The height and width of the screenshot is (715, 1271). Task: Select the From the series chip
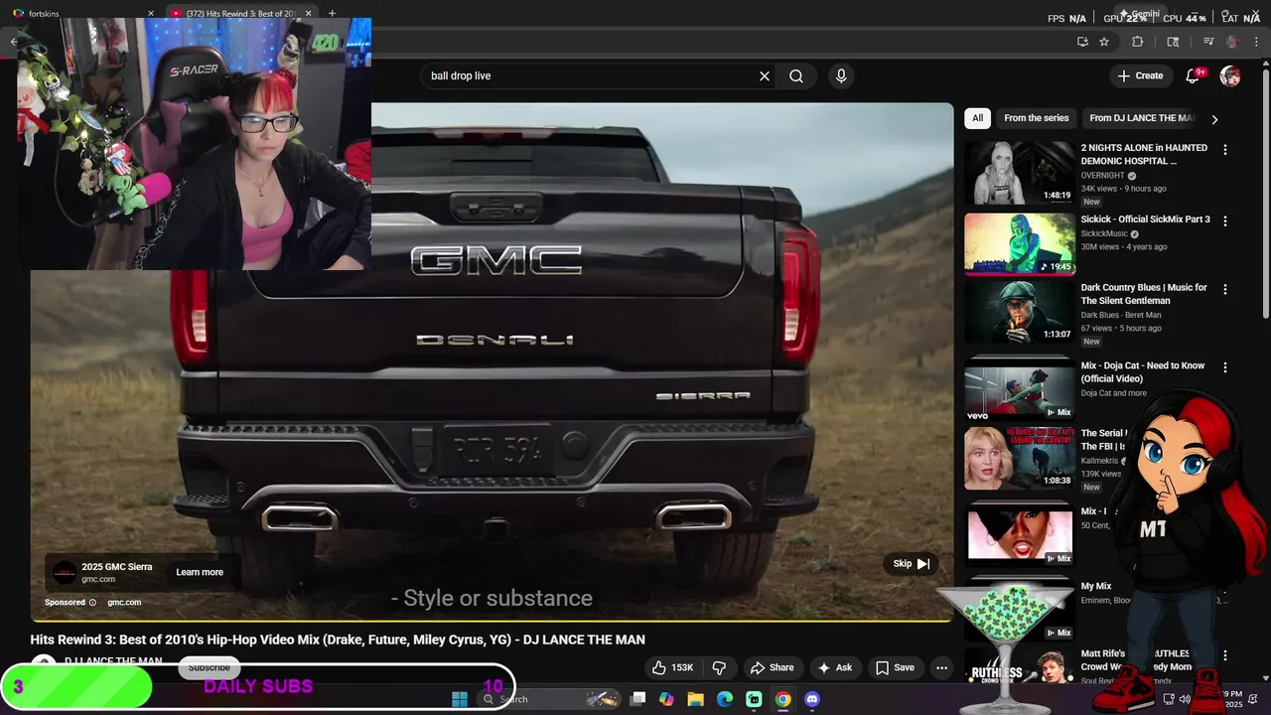pyautogui.click(x=1036, y=118)
